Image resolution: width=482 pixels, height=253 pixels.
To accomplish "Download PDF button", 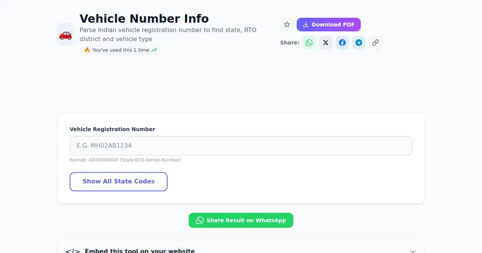I will click(x=329, y=24).
